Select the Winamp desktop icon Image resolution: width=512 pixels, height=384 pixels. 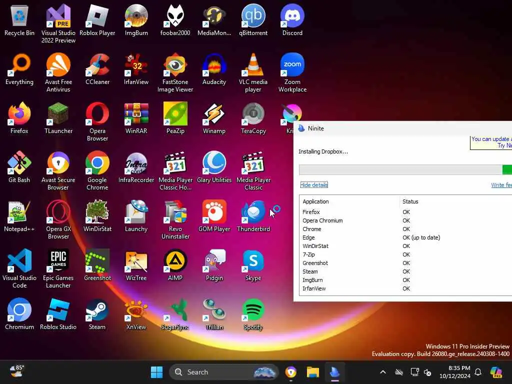click(x=214, y=118)
